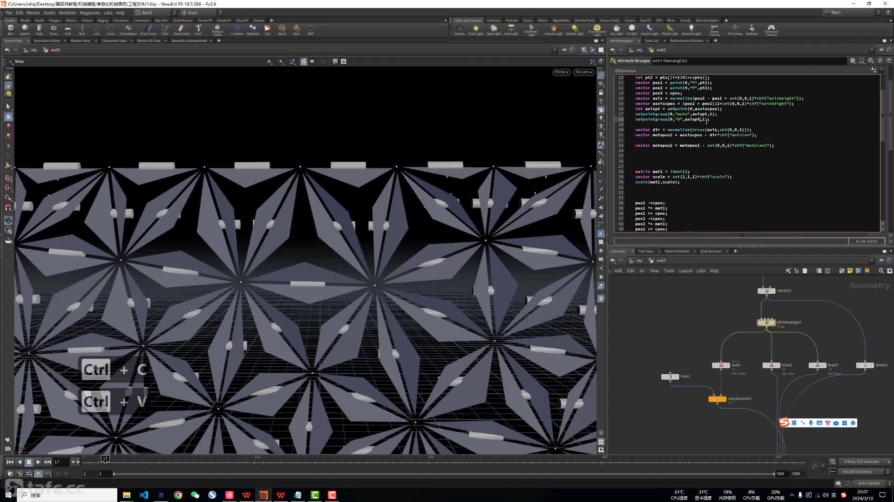894x502 pixels.
Task: Add a Gamepad Camera
Action: tap(771, 30)
